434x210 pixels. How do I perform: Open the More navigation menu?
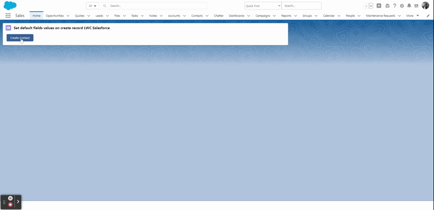coord(412,16)
